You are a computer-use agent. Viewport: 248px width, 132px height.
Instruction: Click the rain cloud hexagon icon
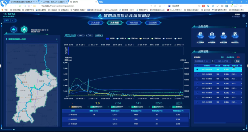[x=14, y=29]
